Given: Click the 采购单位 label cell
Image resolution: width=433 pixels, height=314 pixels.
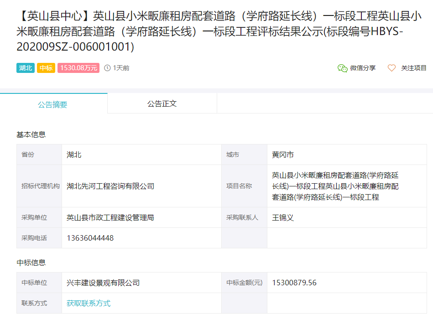Looking at the screenshot, I should (39, 217).
